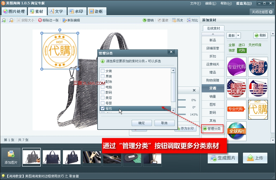Uncheck the 箱包 category checkbox
This screenshot has width=276, height=180.
(x=103, y=108)
